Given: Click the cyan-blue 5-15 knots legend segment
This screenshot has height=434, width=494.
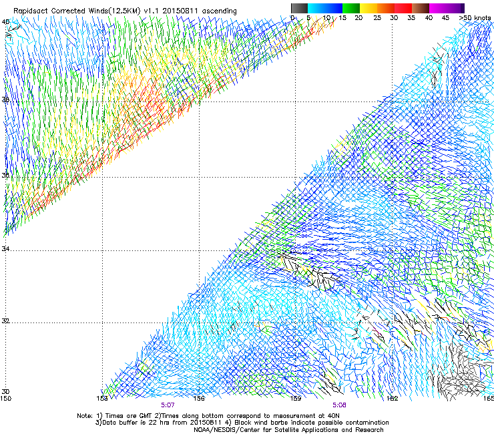Looking at the screenshot, I should coord(325,8).
